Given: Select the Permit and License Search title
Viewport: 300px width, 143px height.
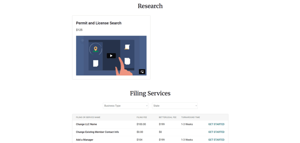Looking at the screenshot, I should (x=99, y=23).
